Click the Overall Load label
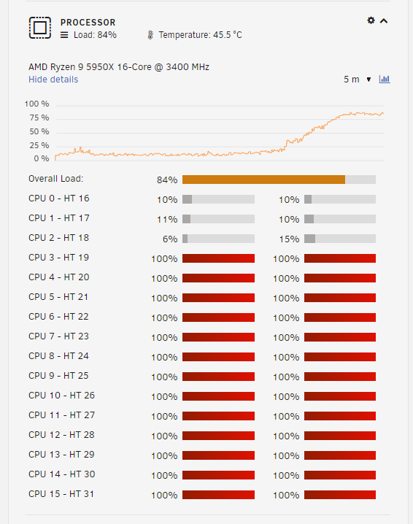Screen dimensions: 413x524 click(55, 179)
